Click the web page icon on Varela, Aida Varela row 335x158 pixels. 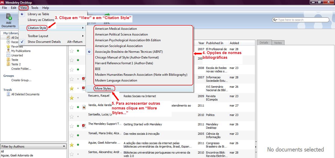pyautogui.click(x=84, y=107)
